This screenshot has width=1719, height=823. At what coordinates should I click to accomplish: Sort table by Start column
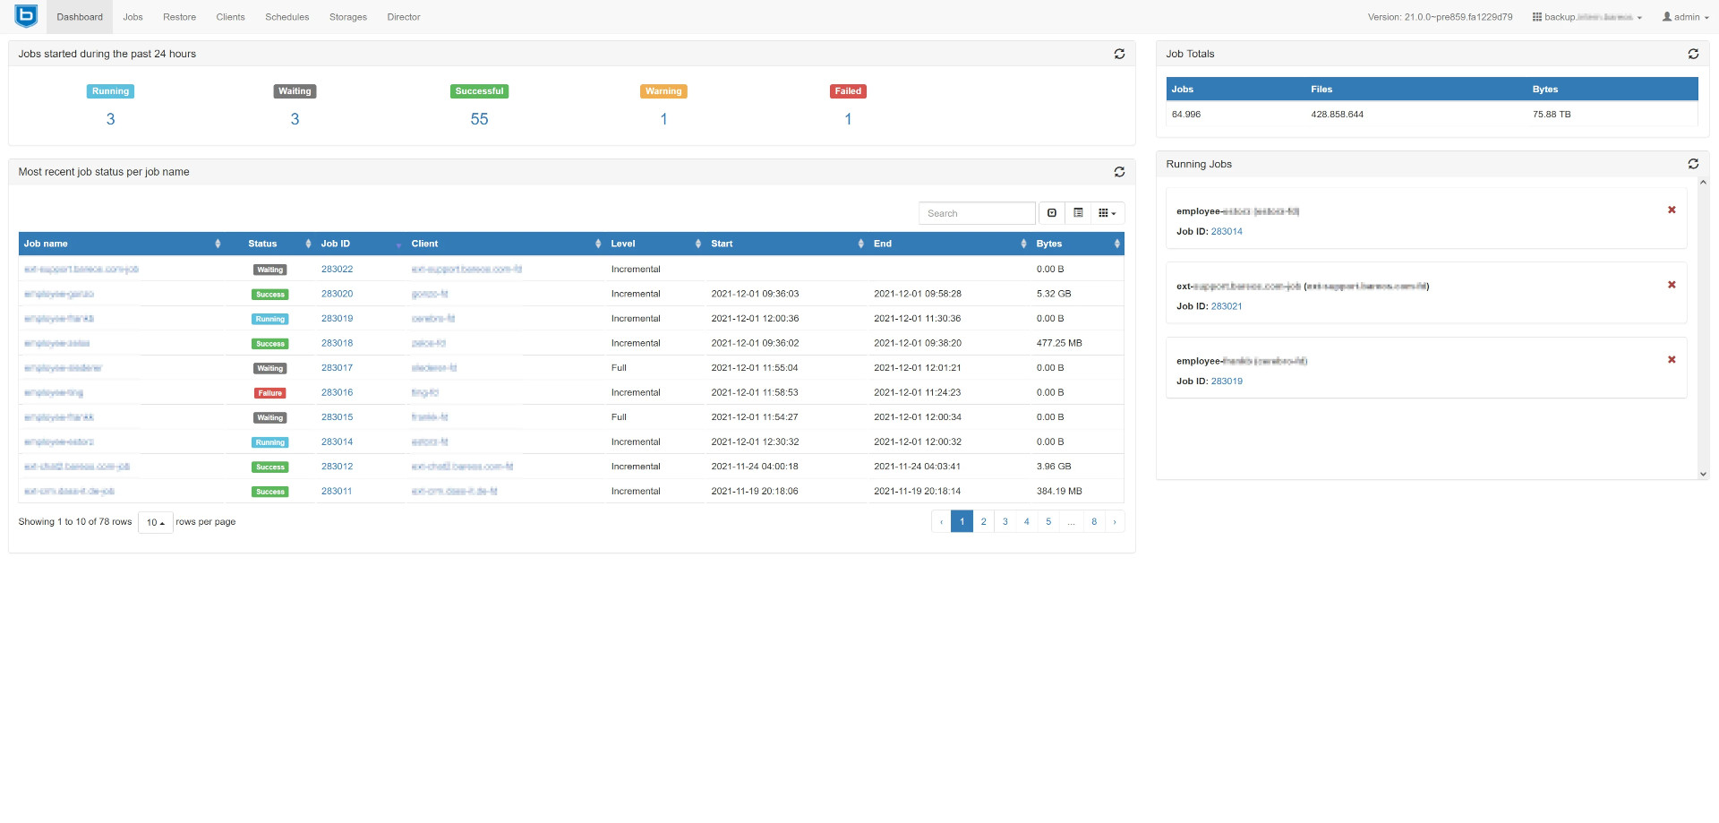tap(787, 244)
